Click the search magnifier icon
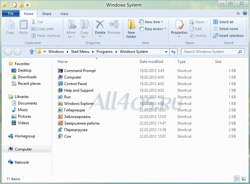 pos(240,52)
